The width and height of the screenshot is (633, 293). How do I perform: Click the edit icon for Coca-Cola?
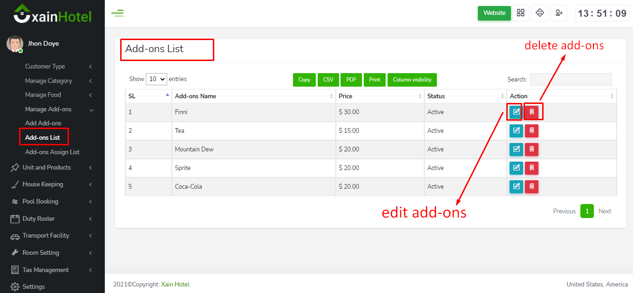(x=516, y=187)
